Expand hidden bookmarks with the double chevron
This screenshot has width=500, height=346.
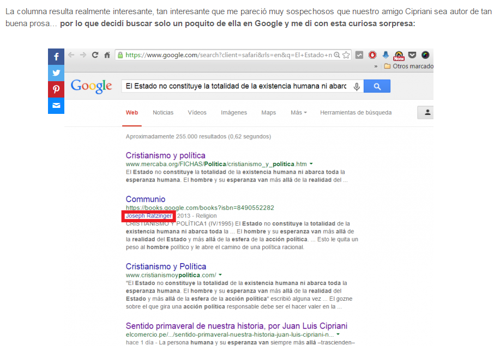(x=376, y=66)
